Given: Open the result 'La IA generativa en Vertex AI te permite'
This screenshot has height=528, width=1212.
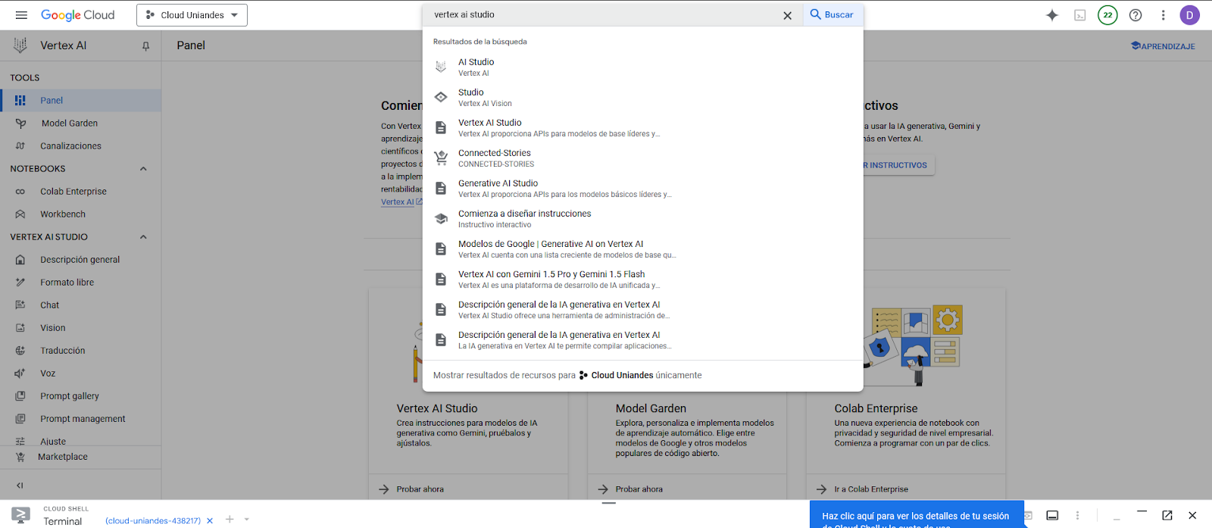Looking at the screenshot, I should [642, 339].
